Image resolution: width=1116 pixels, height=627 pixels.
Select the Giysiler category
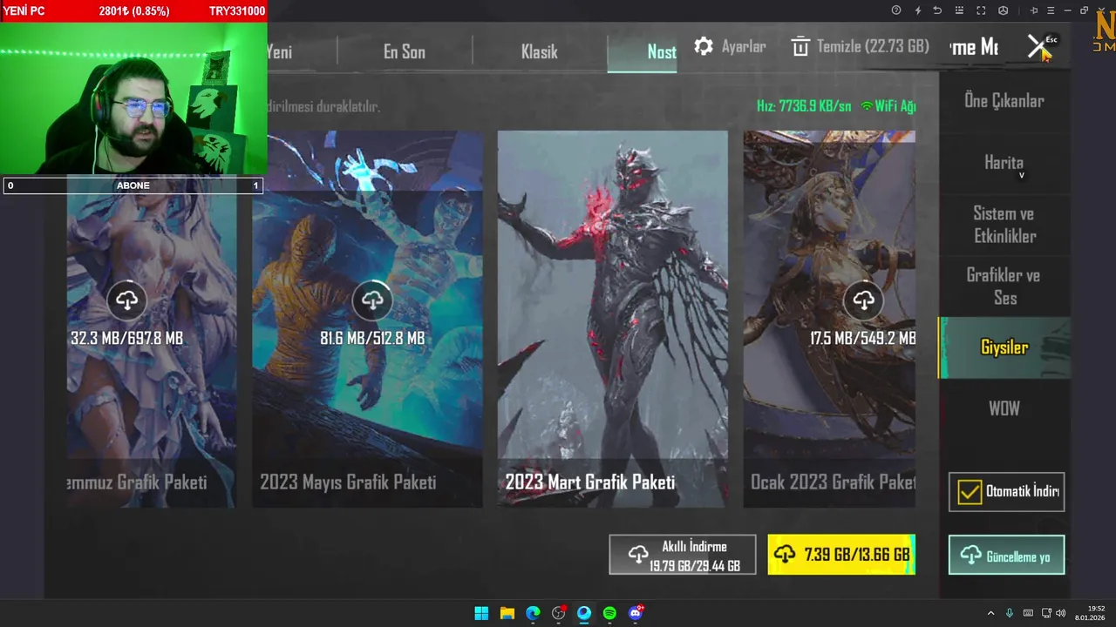[x=1004, y=347]
